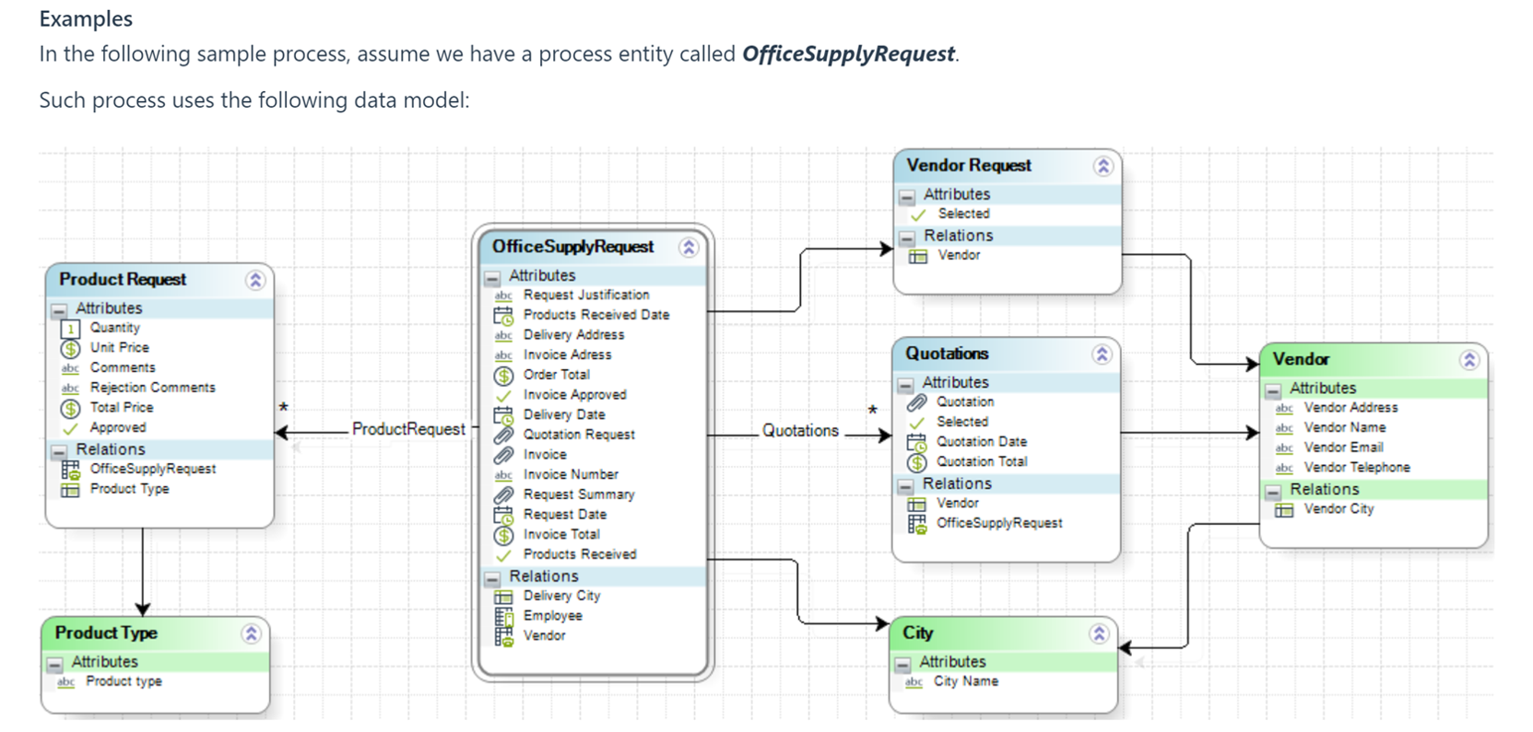Click the Quotation paperclip icon in Quotations
Screen dimensions: 1533x732
(916, 403)
